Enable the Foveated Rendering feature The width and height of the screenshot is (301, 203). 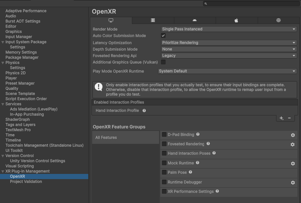pyautogui.click(x=164, y=144)
